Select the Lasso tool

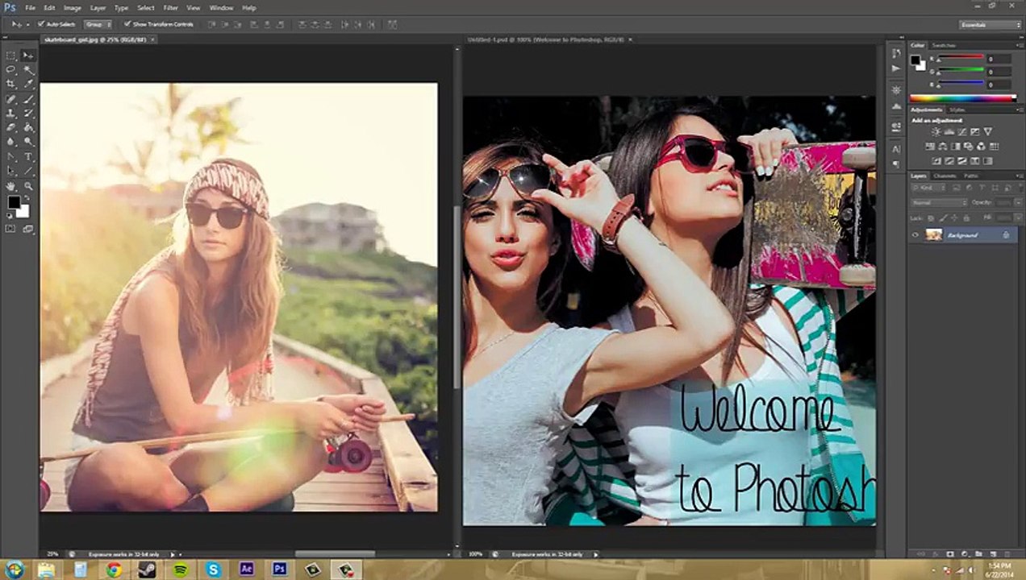10,69
